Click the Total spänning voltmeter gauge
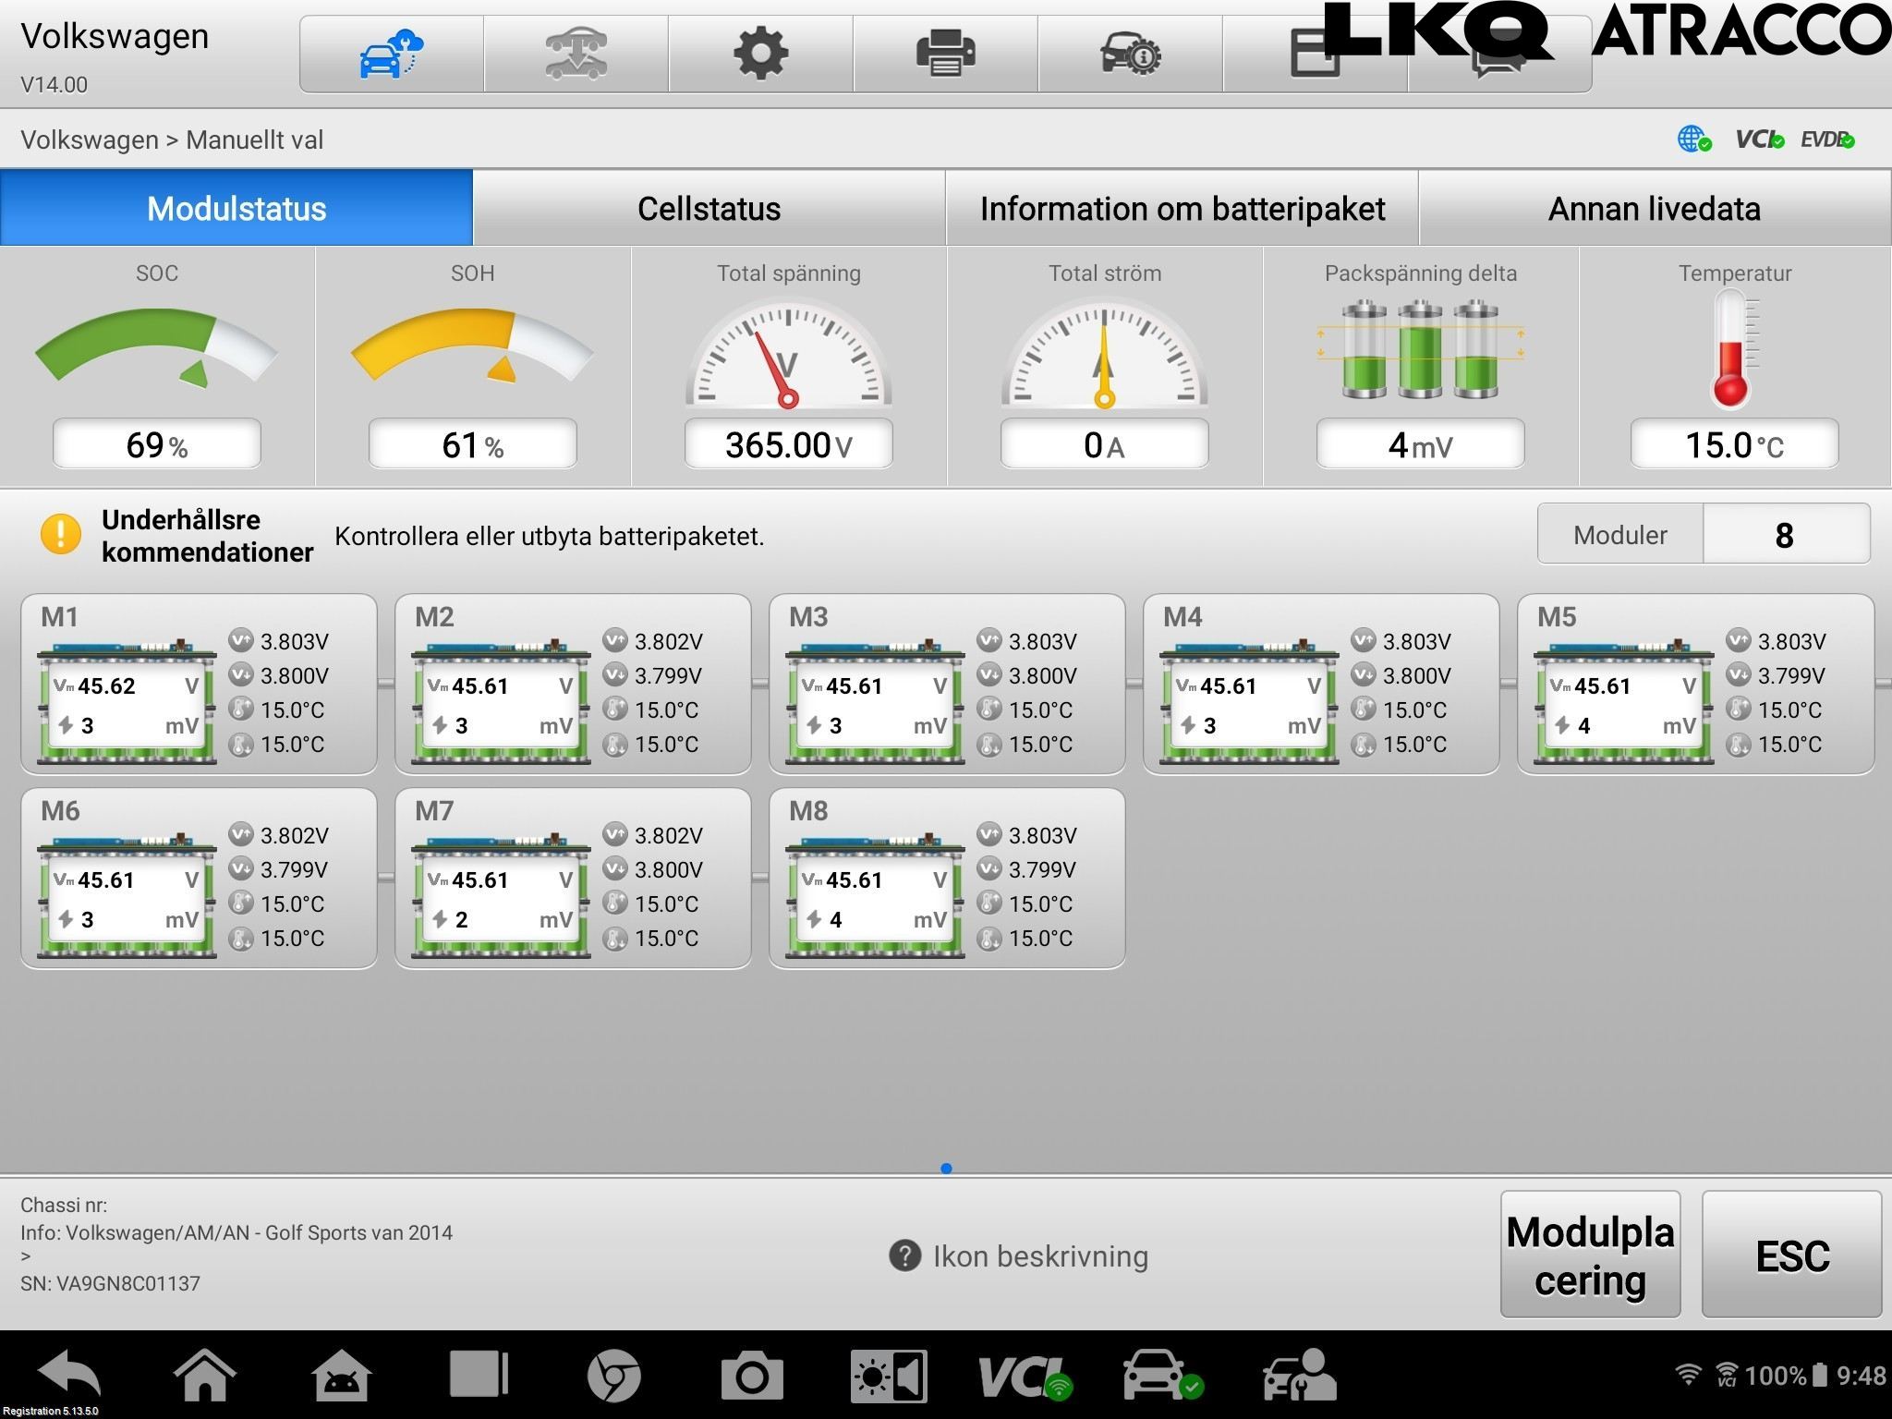This screenshot has width=1892, height=1419. pos(788,353)
